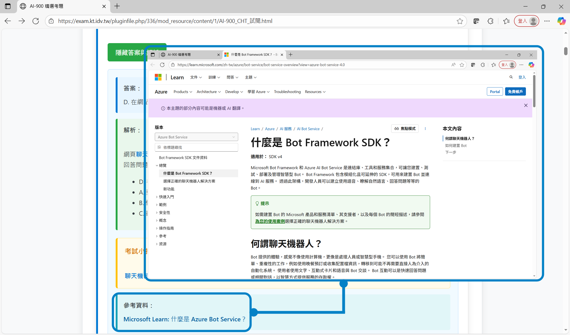
Task: Go back using the outer browser's back arrow
Action: pos(8,21)
